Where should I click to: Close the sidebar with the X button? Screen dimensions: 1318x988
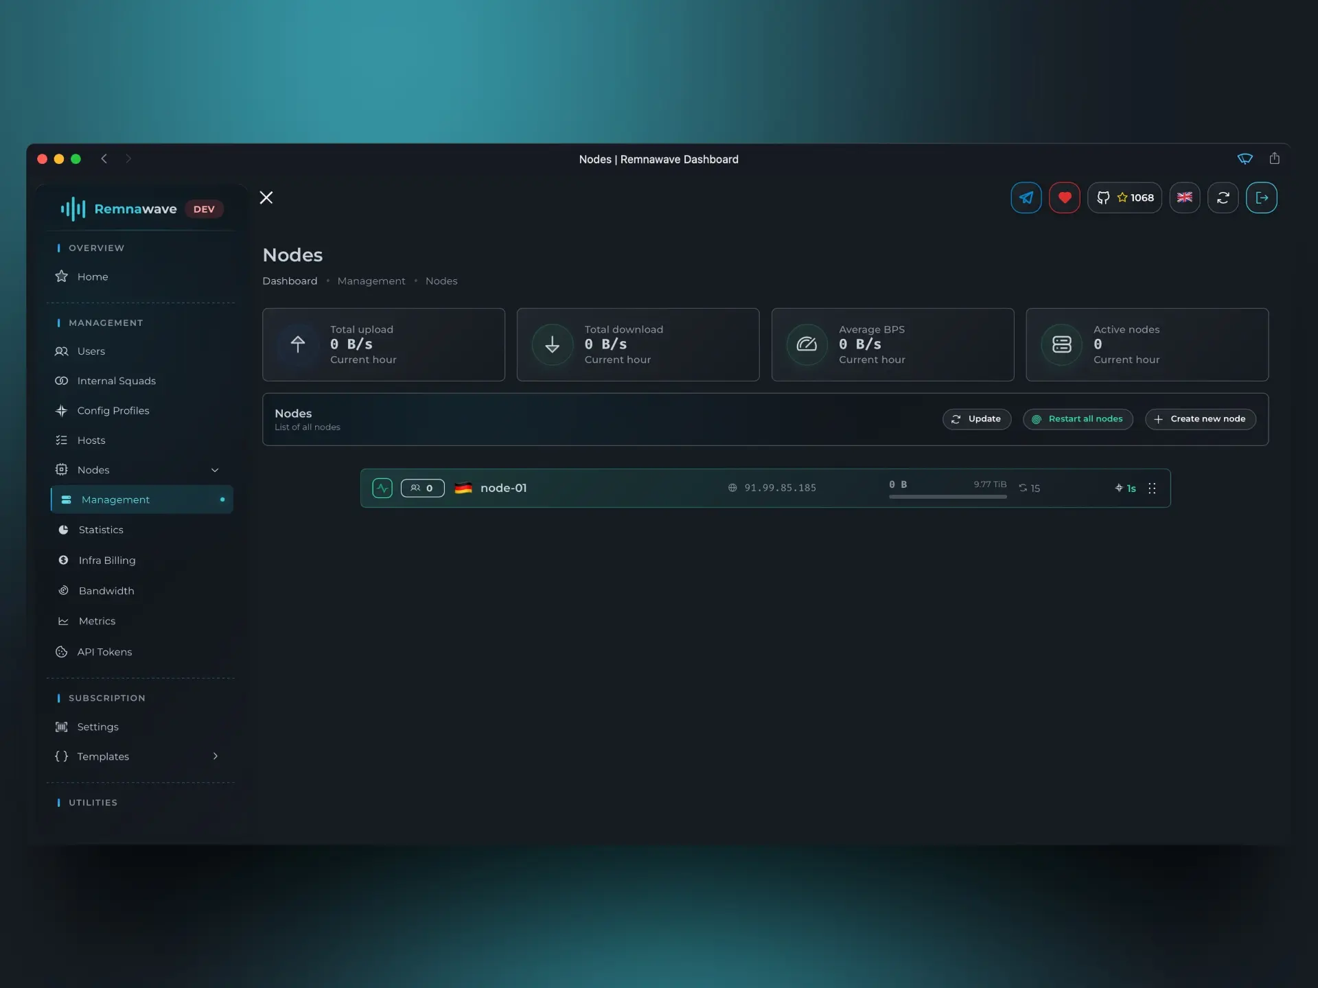click(266, 198)
